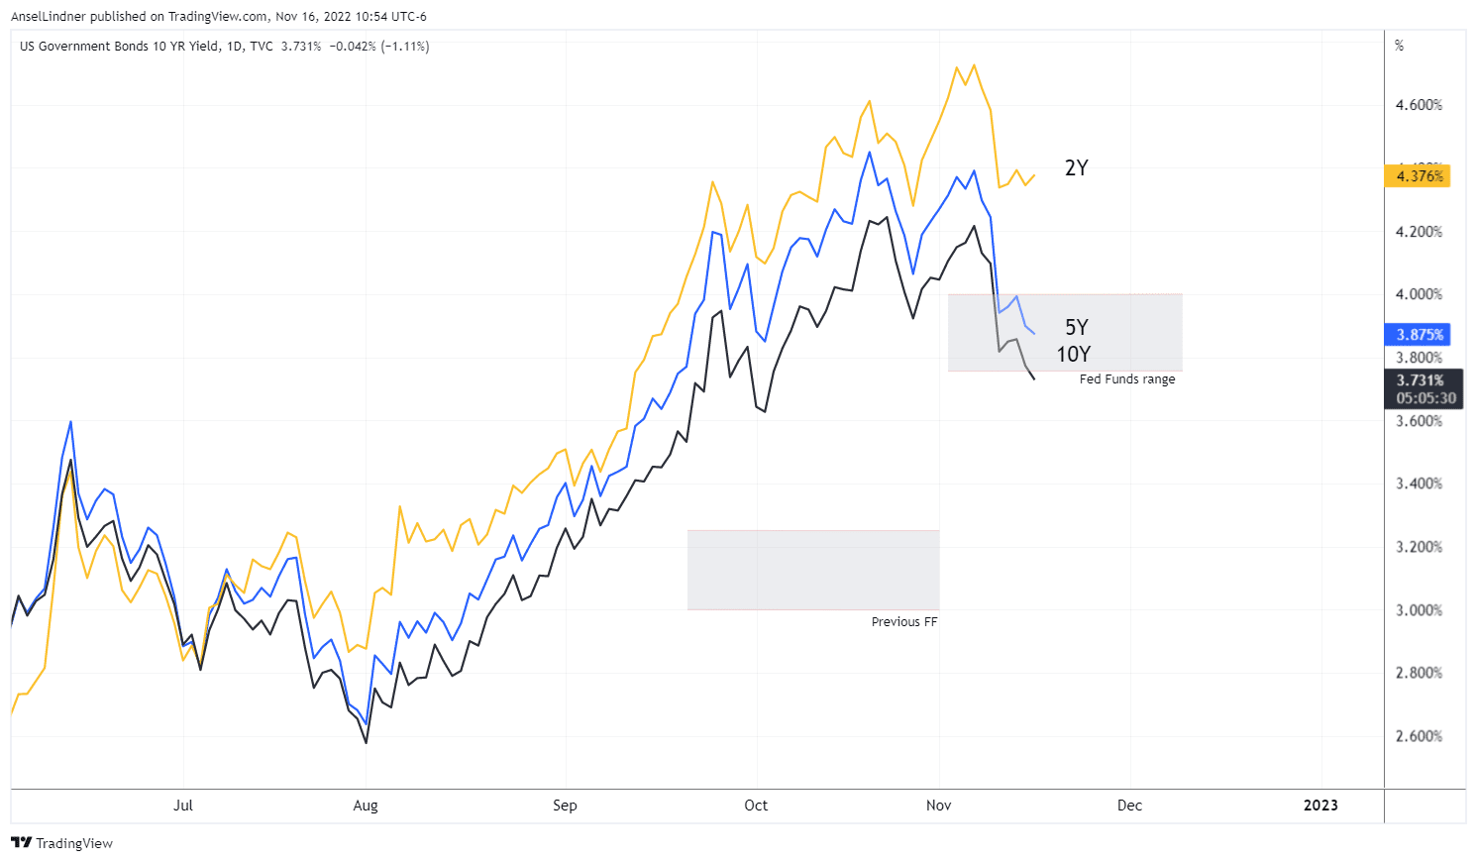Click the Nov date on time axis

pos(938,806)
